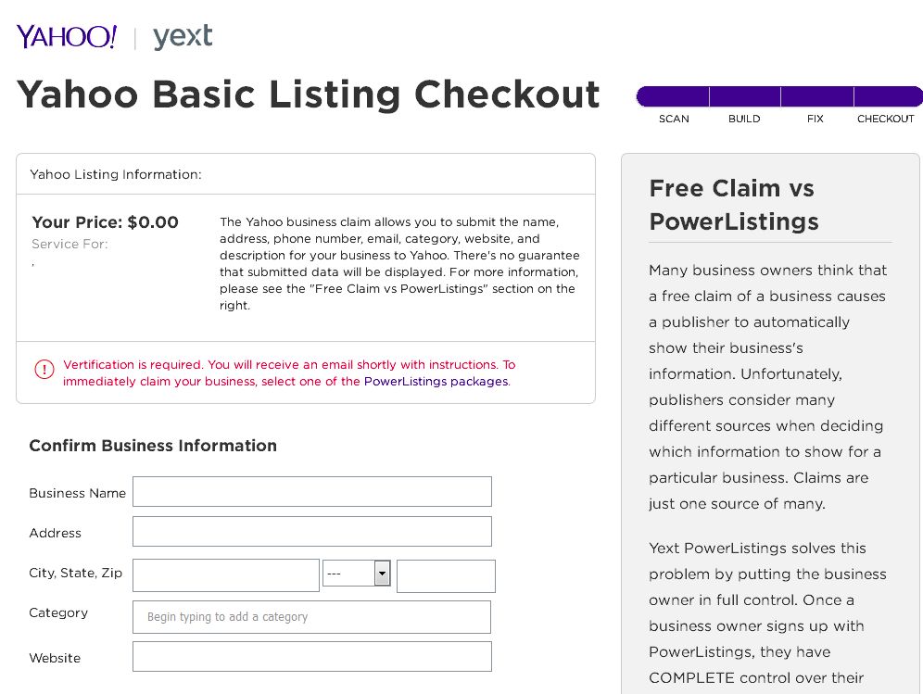The height and width of the screenshot is (694, 923).
Task: Click the BUILD step in the progress bar
Action: click(744, 119)
